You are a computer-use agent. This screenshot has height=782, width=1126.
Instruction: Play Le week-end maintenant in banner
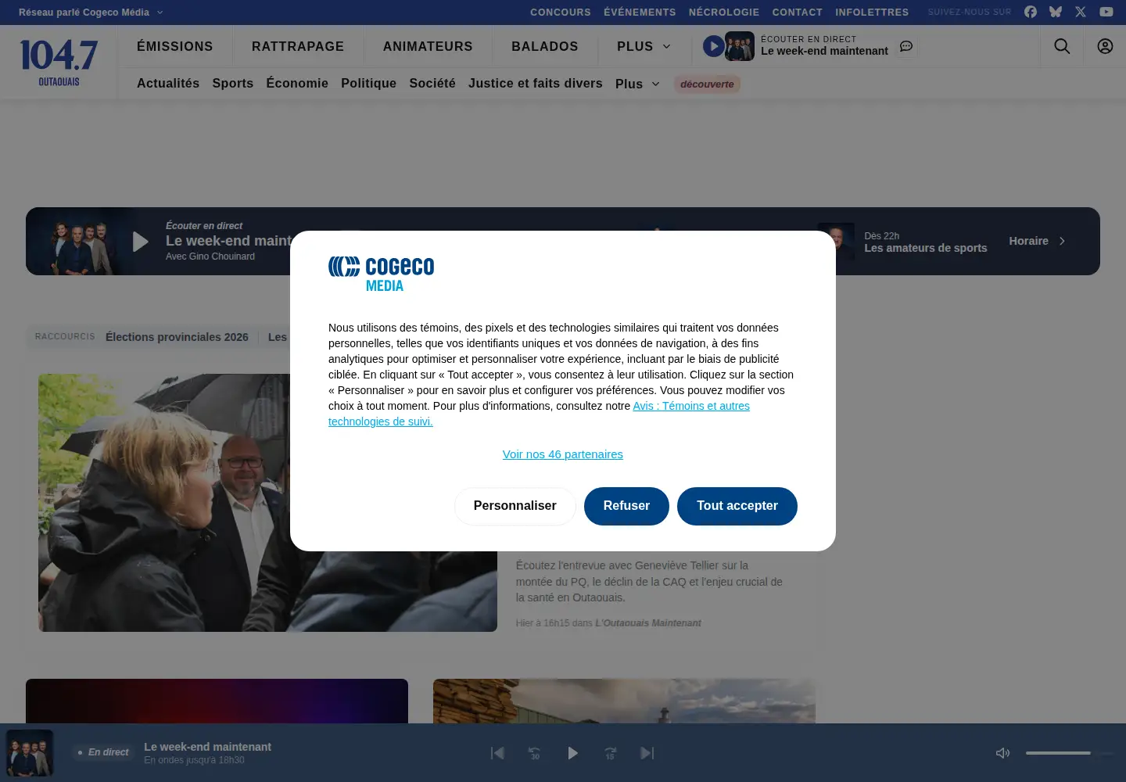tap(141, 242)
